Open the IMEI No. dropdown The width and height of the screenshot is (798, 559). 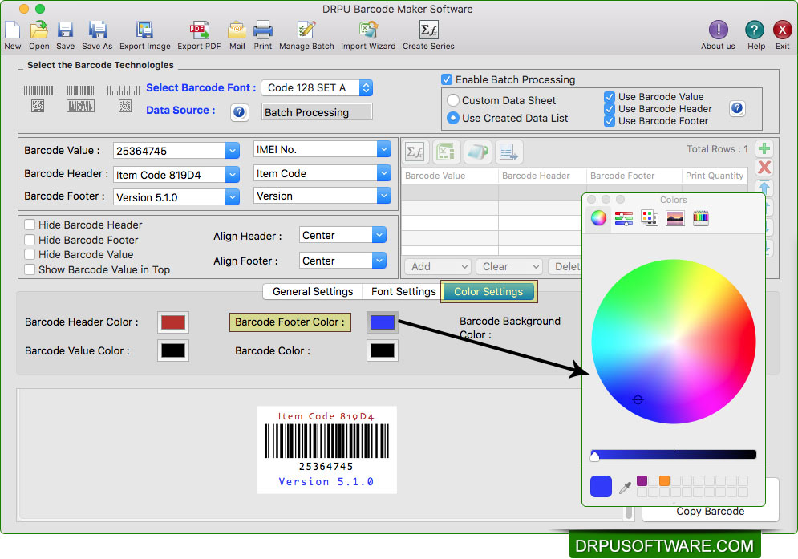[384, 149]
